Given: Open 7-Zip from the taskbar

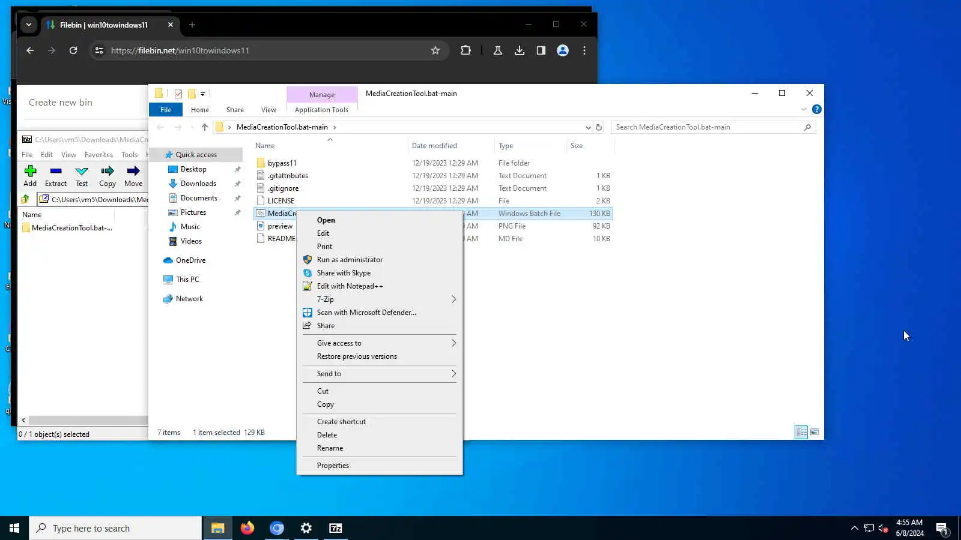Looking at the screenshot, I should tap(336, 528).
